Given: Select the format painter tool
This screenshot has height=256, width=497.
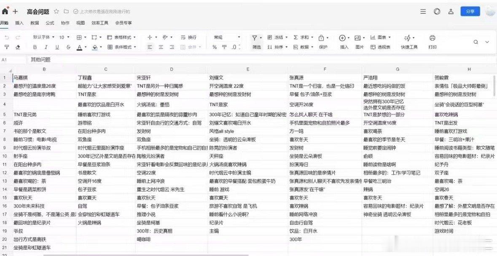Looking at the screenshot, I should coord(7,47).
